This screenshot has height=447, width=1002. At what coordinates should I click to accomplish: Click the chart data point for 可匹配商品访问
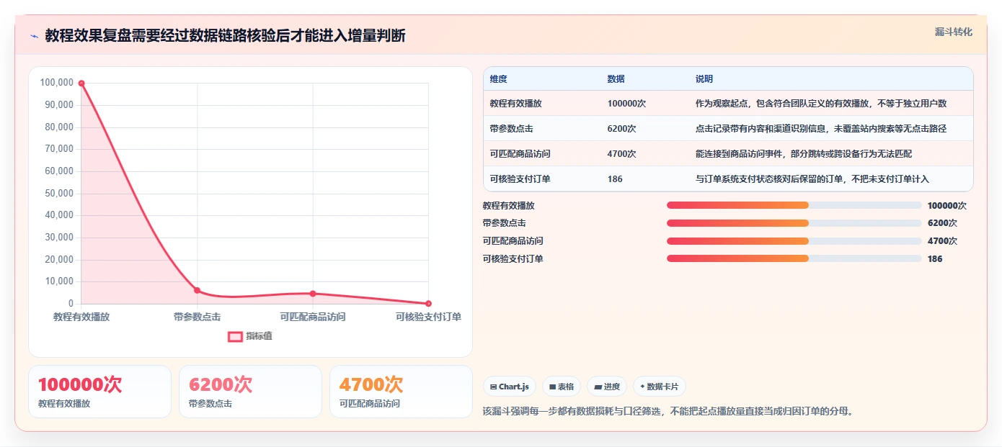(x=313, y=294)
